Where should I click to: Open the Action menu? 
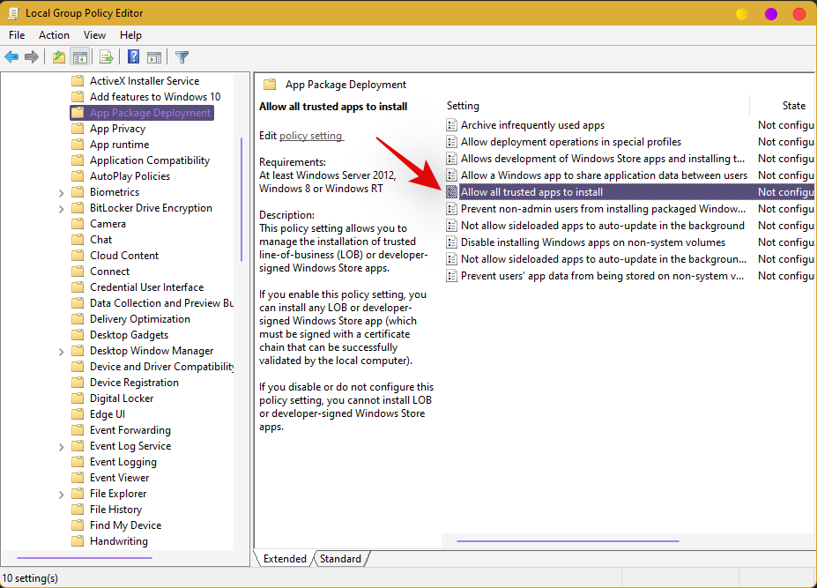click(x=54, y=35)
